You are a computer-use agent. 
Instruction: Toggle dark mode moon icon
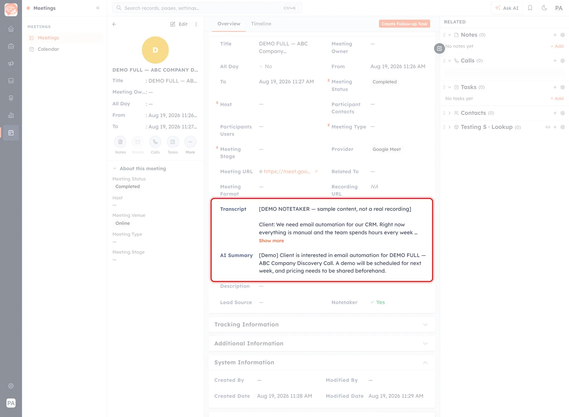(544, 8)
